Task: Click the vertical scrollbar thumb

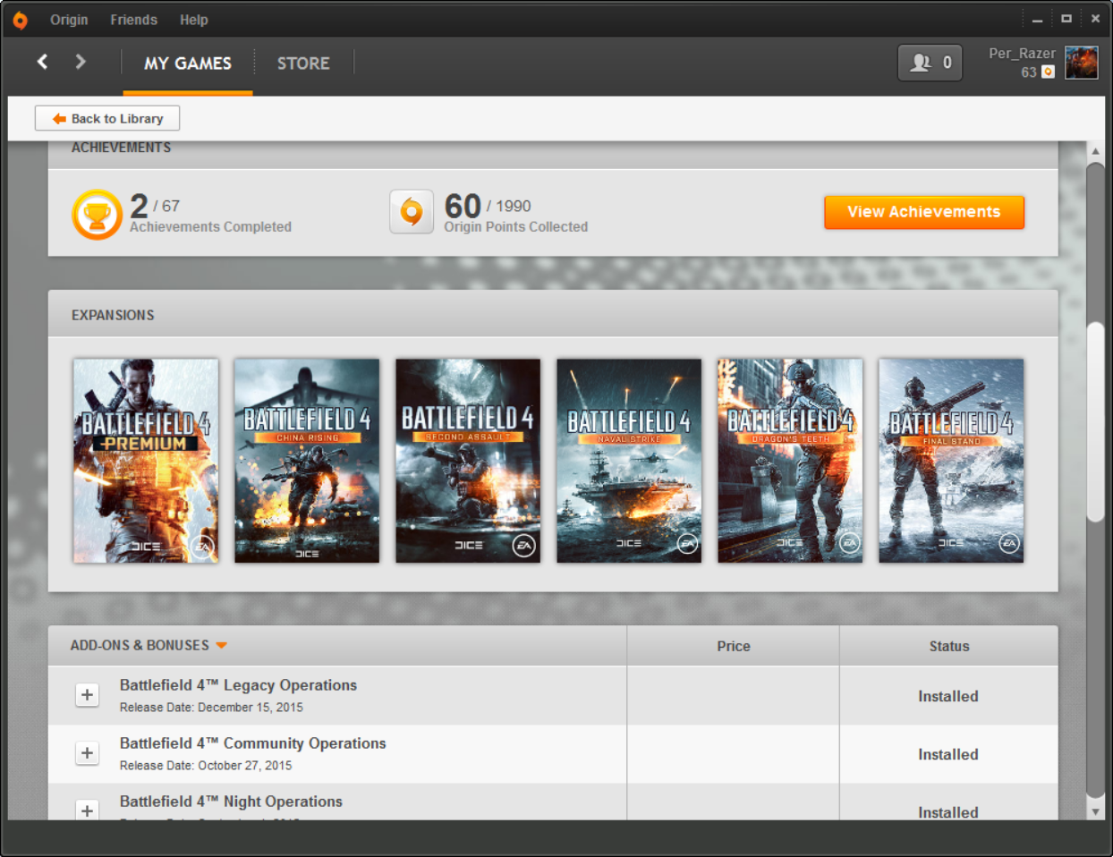Action: 1095,420
